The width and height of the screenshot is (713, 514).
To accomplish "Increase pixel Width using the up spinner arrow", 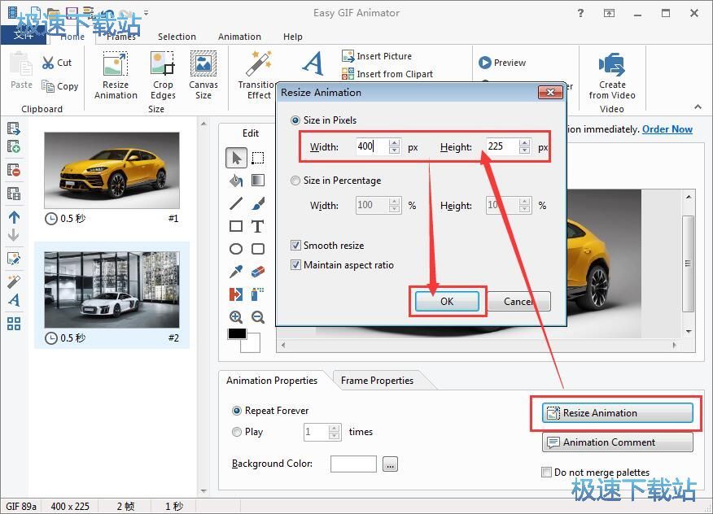I will point(394,143).
